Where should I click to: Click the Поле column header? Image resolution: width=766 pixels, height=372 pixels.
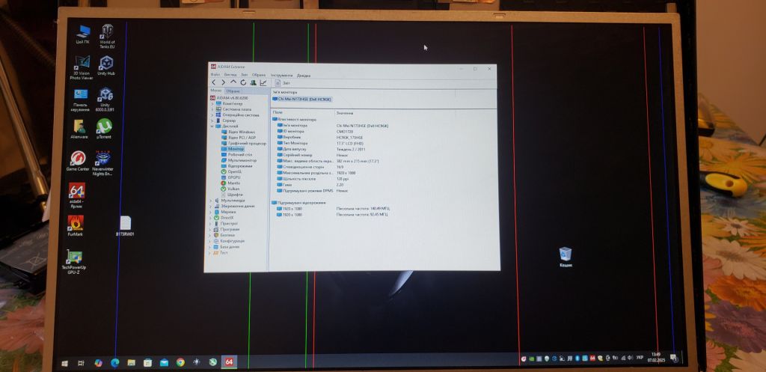tap(278, 113)
